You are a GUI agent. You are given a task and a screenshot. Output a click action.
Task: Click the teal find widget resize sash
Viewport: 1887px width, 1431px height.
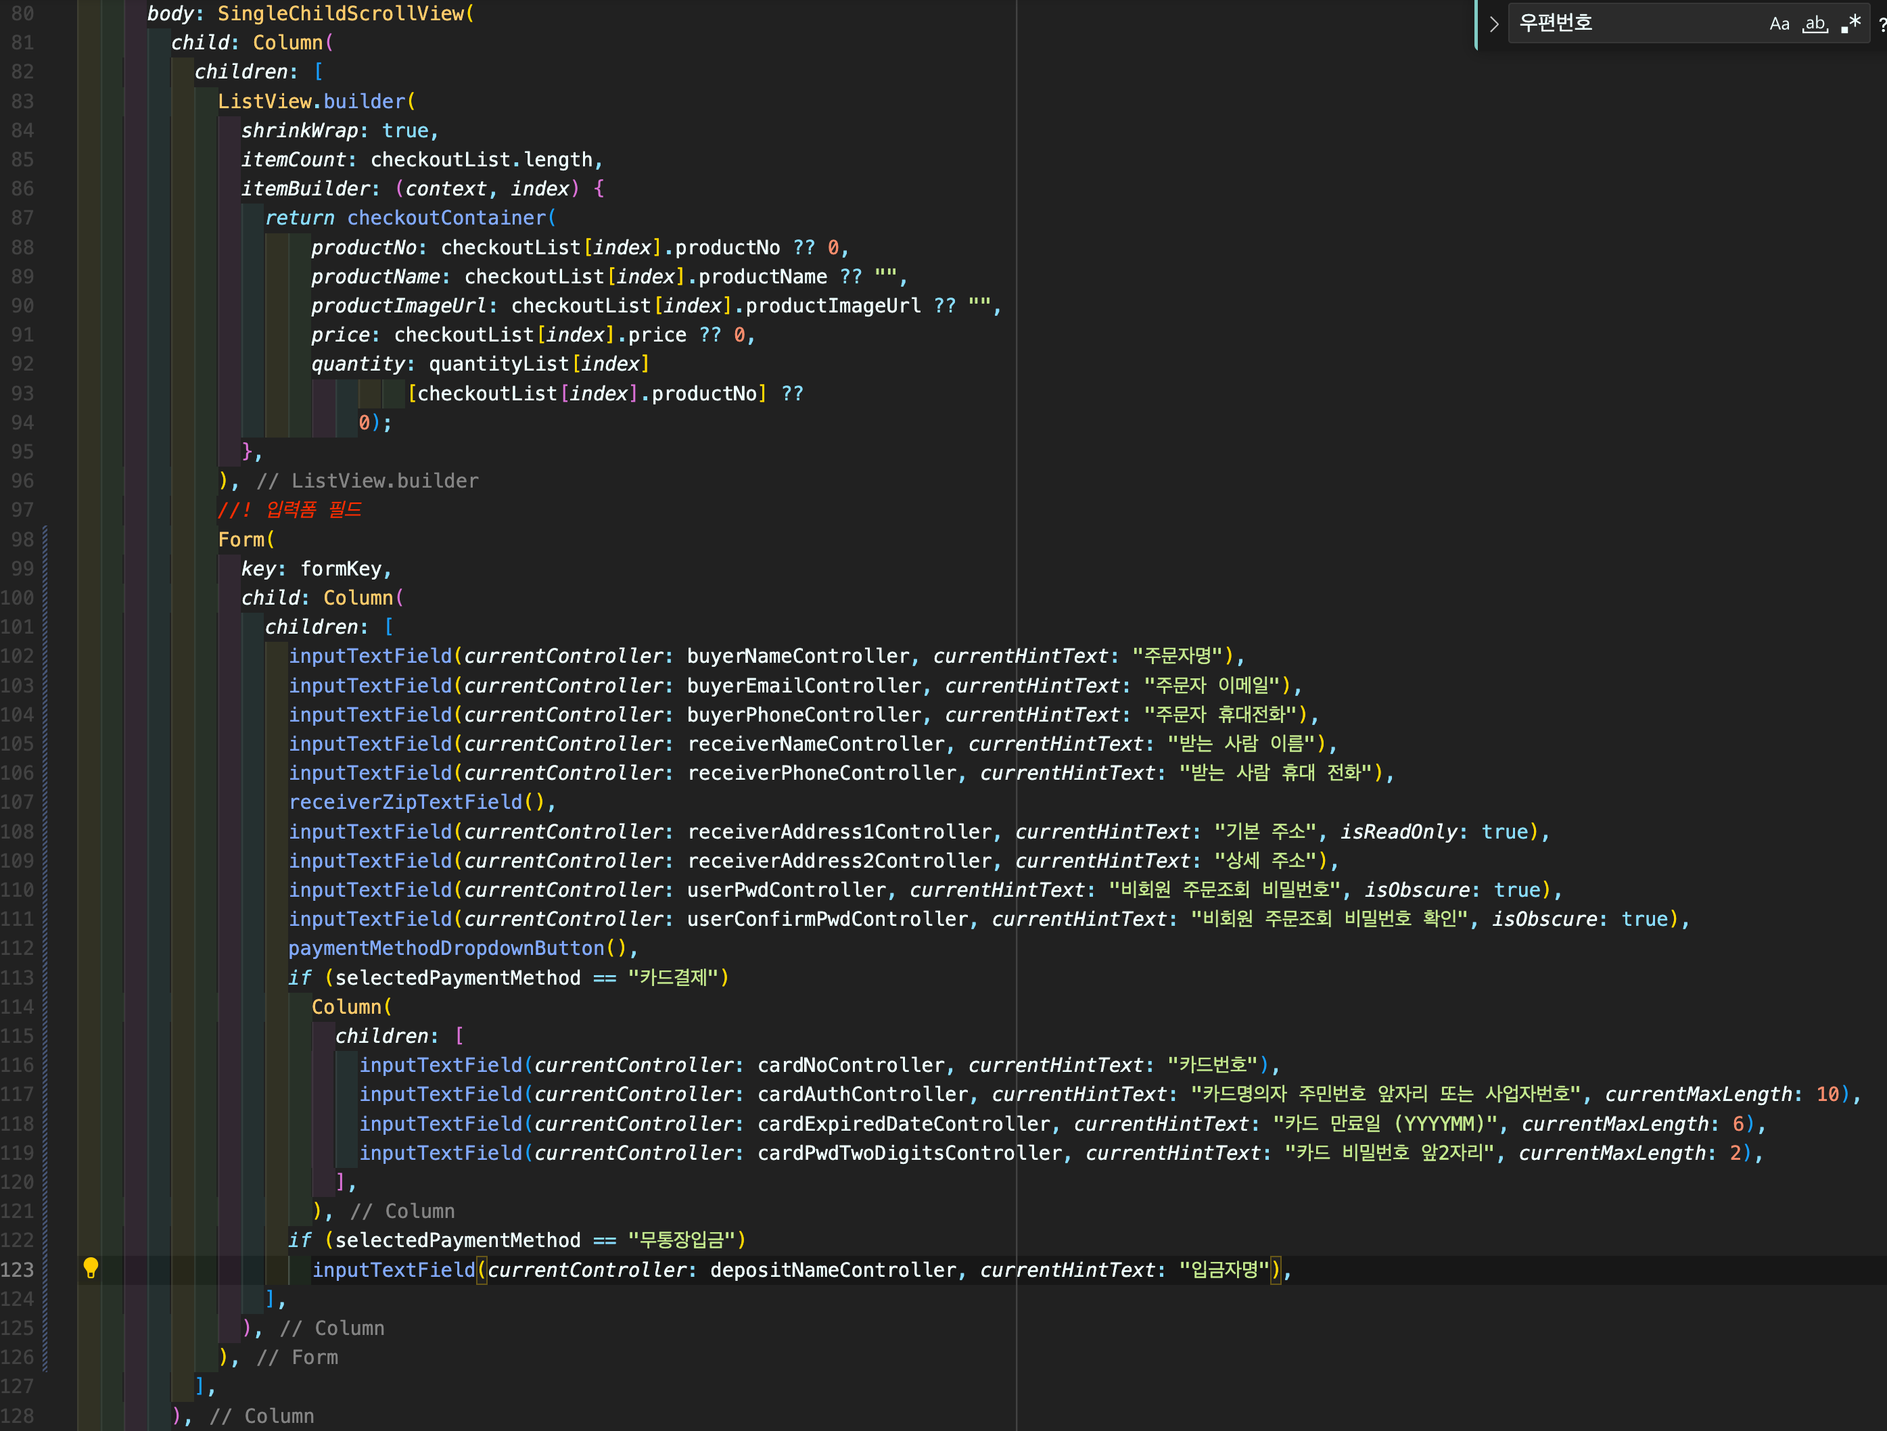(1476, 24)
